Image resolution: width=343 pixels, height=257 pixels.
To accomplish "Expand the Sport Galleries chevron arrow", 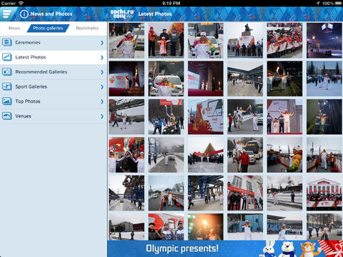I will pos(102,87).
